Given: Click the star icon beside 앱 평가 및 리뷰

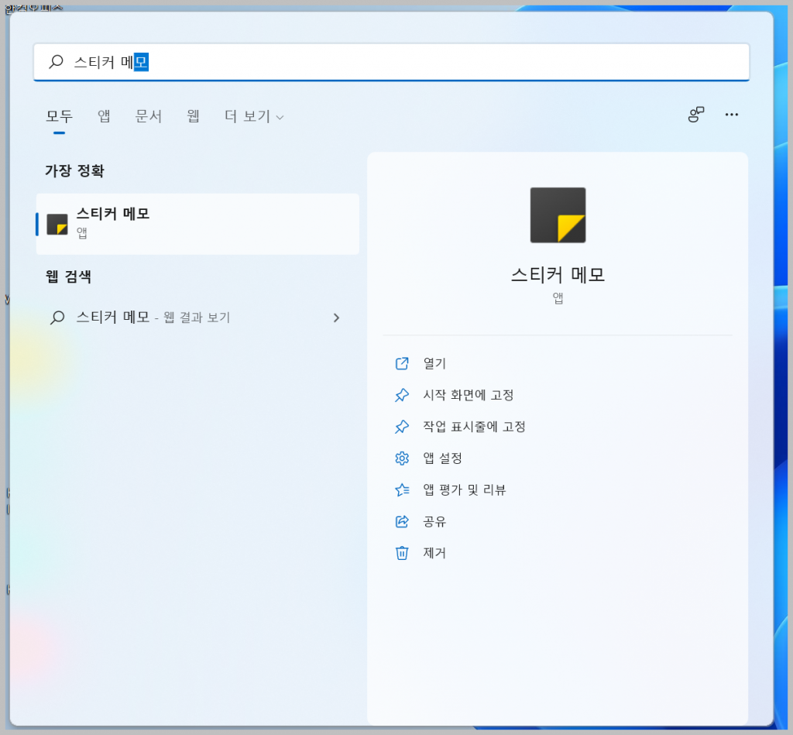Looking at the screenshot, I should point(402,489).
